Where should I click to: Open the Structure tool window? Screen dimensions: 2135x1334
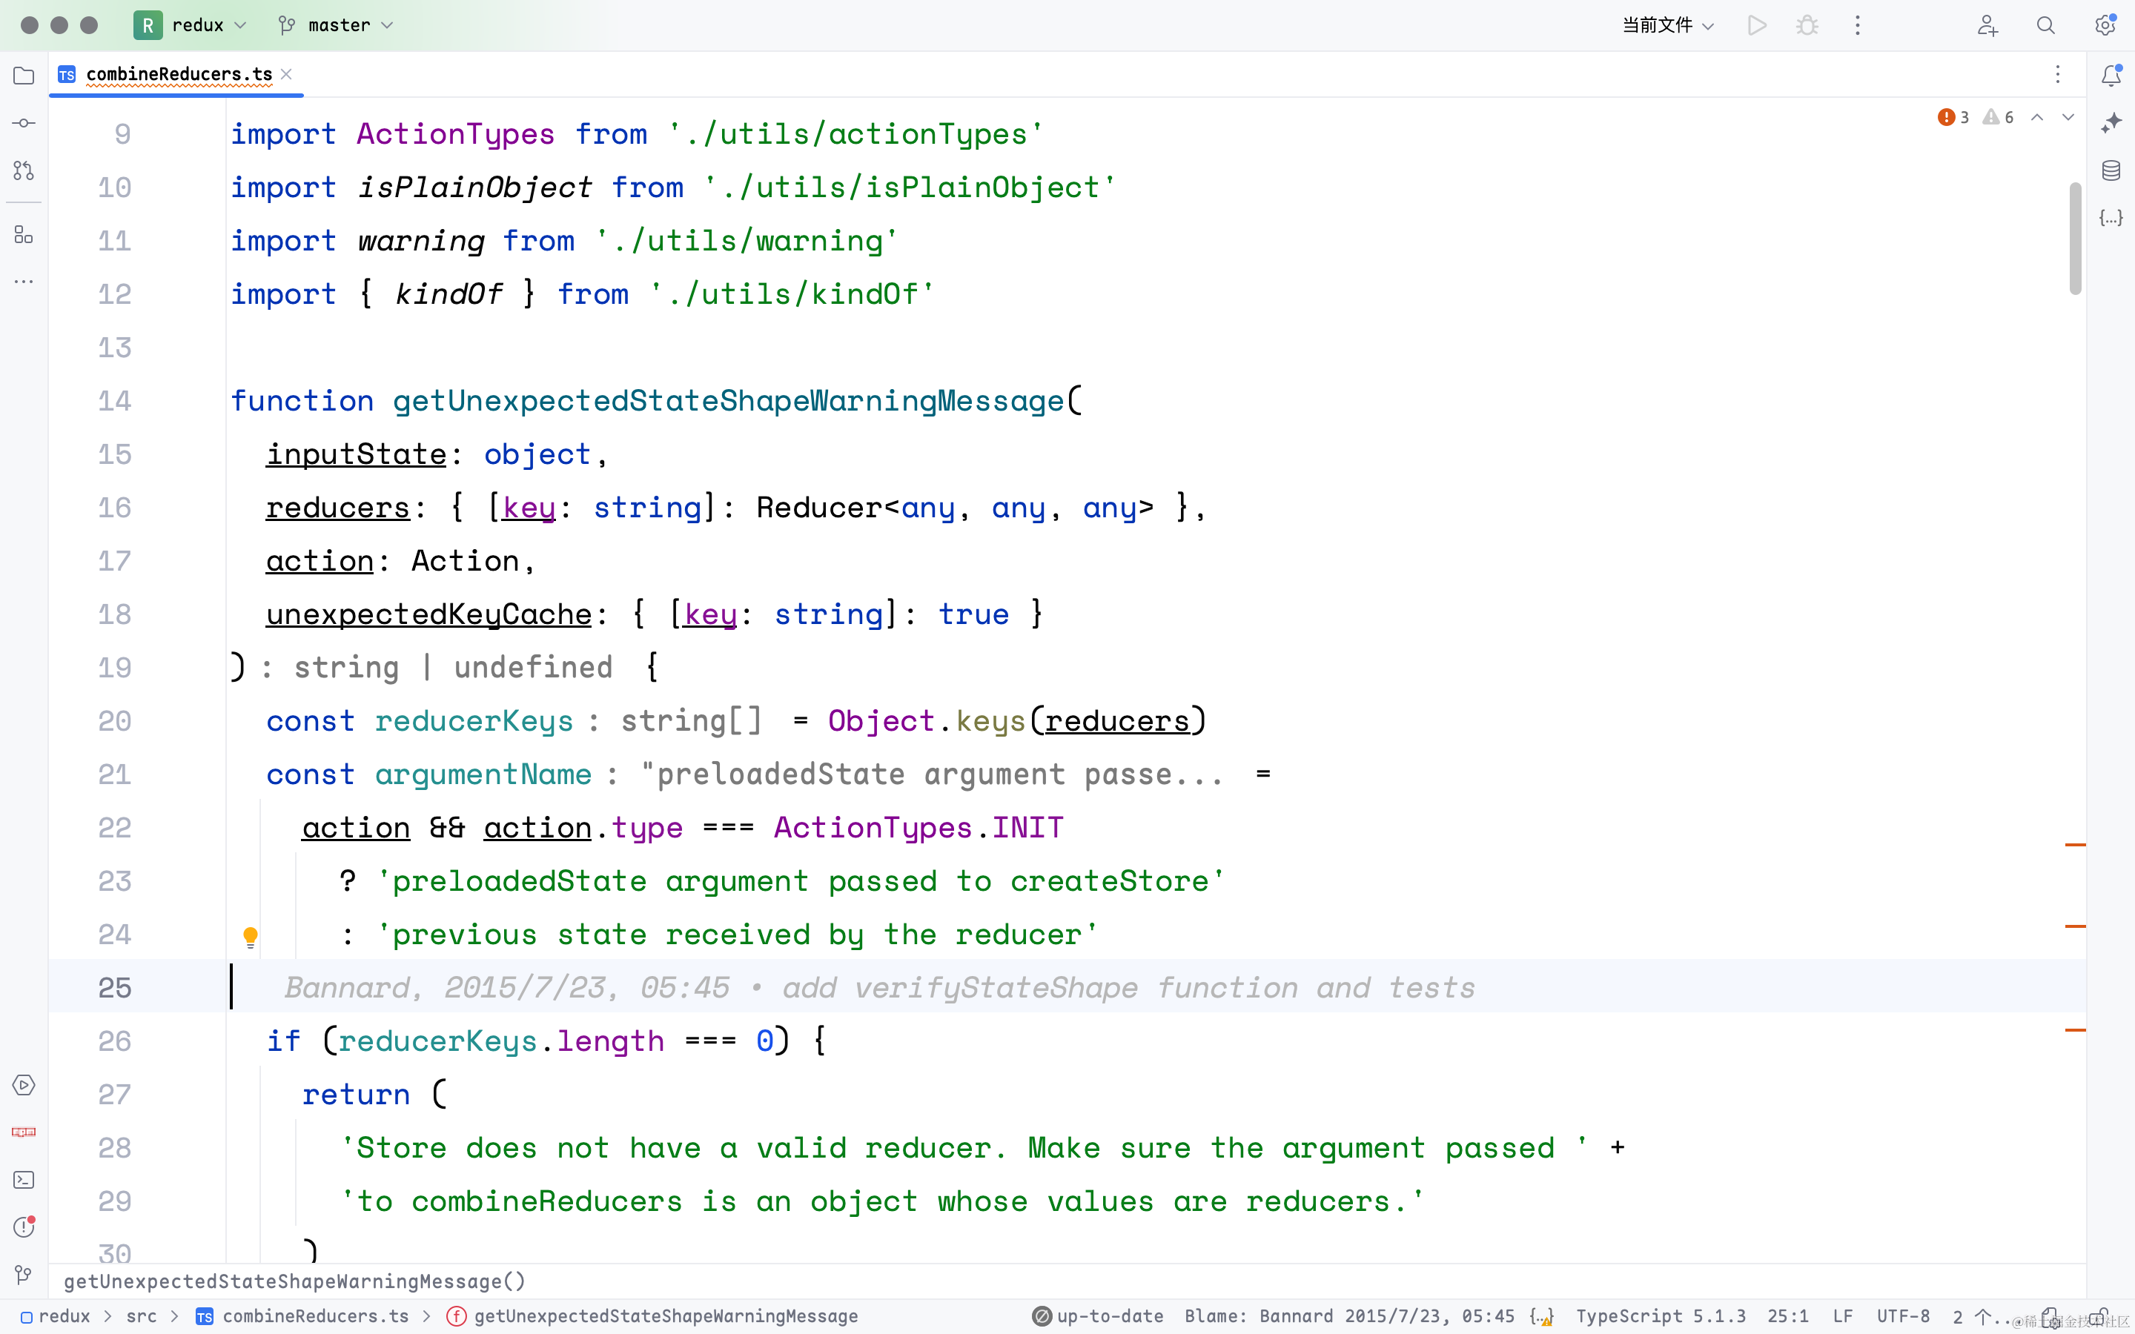tap(24, 235)
